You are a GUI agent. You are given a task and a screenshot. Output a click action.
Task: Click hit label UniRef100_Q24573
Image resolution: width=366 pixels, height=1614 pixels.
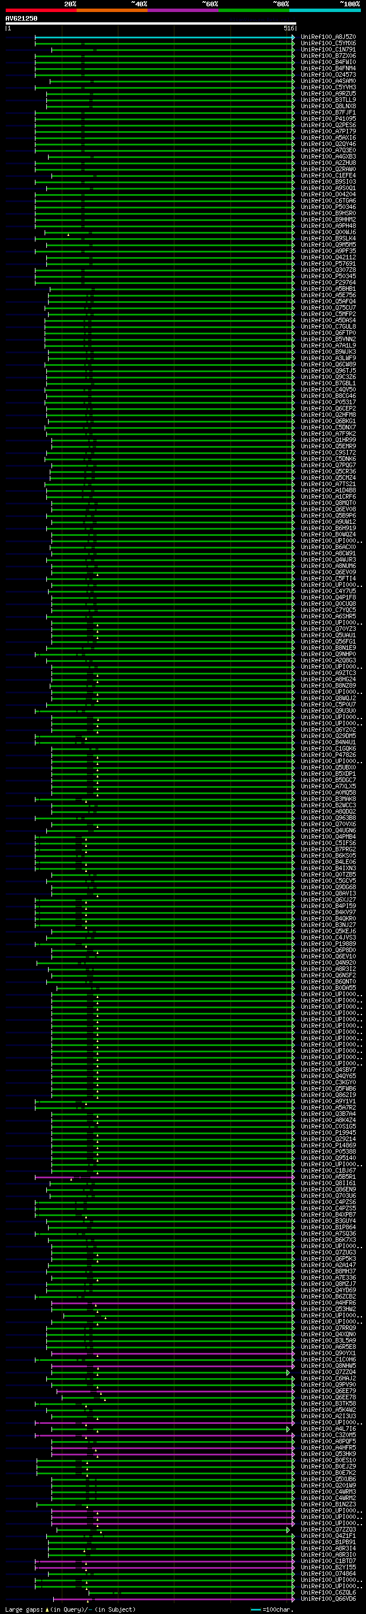click(328, 74)
